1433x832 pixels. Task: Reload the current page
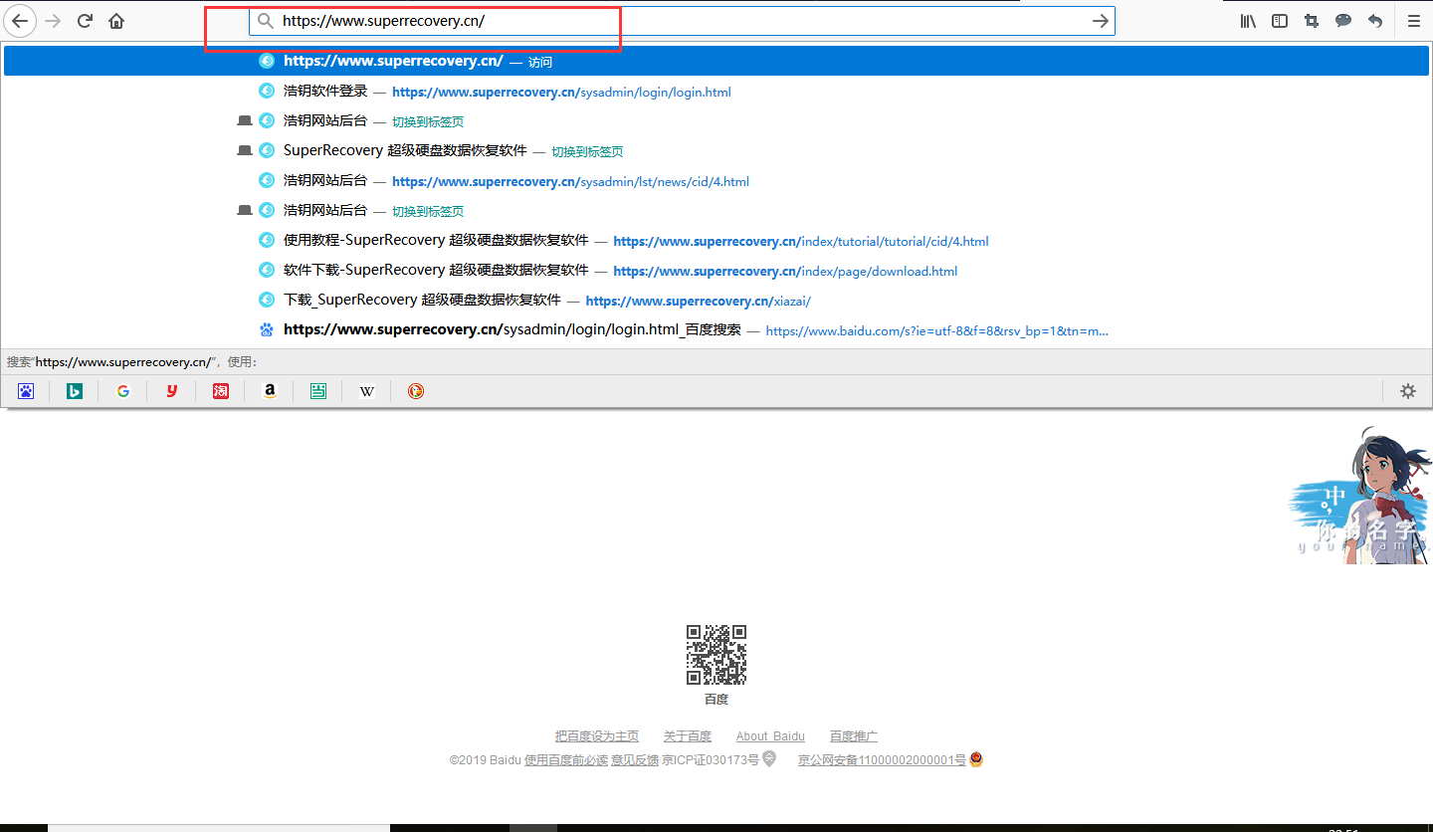tap(86, 21)
